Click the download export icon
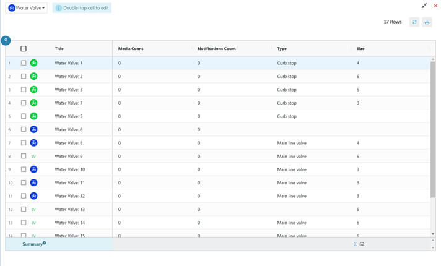This screenshot has height=266, width=441. tap(427, 22)
